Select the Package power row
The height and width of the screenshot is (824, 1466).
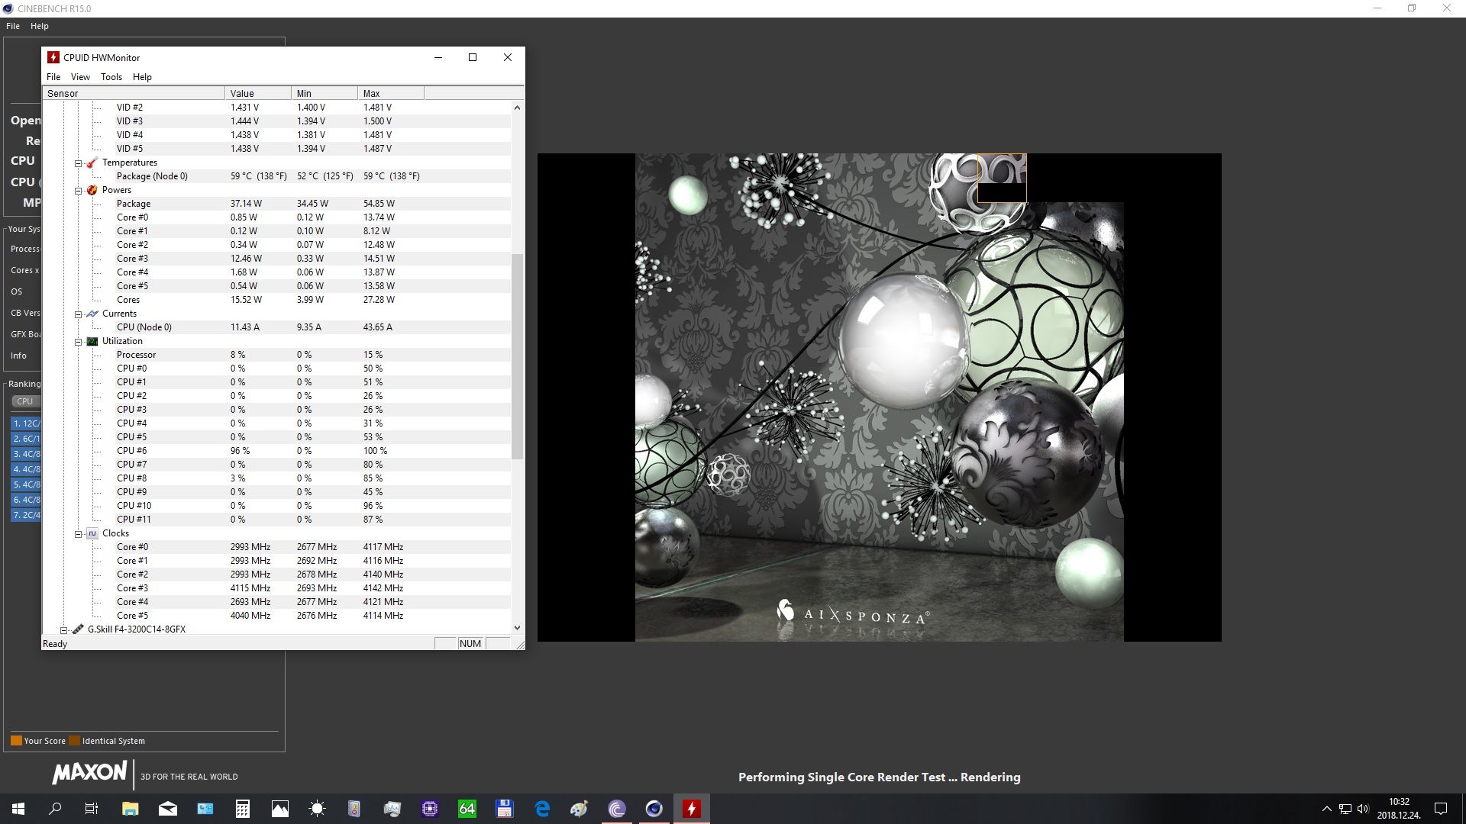[x=277, y=204]
